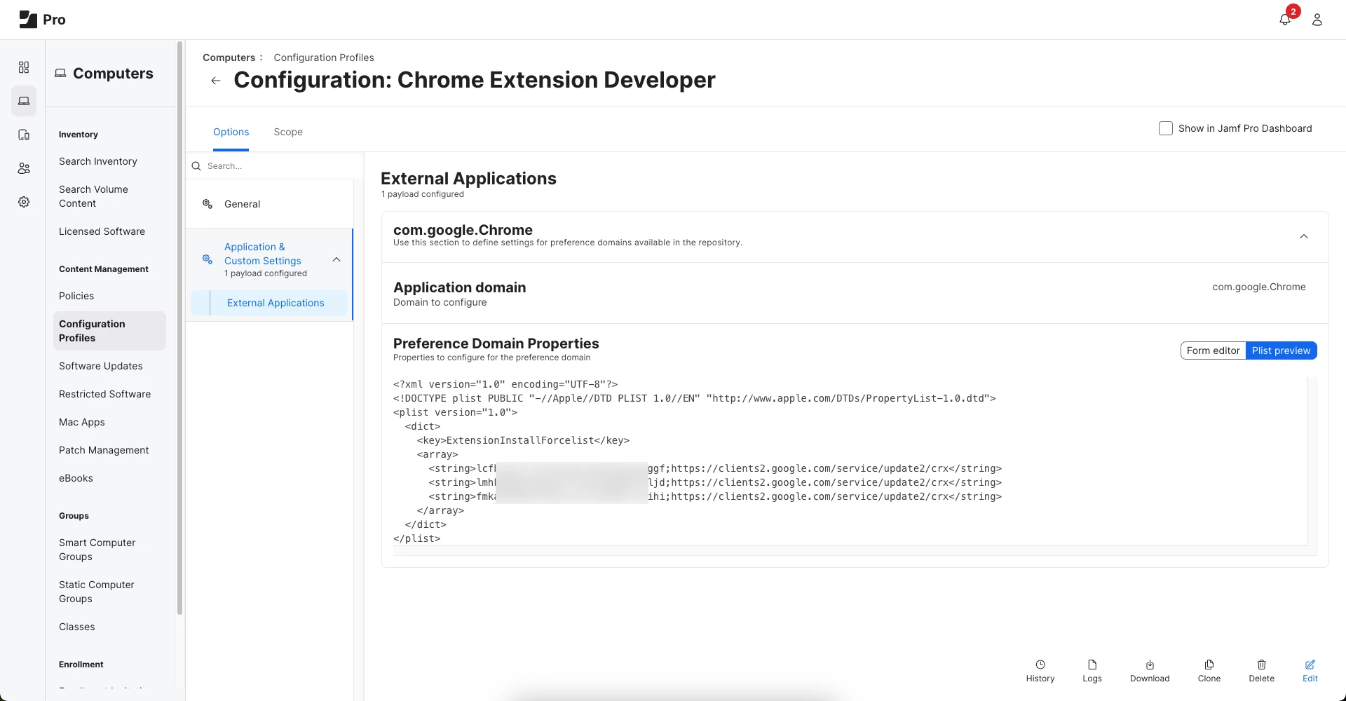This screenshot has height=701, width=1346.
Task: Open the Scope tab
Action: 288,132
